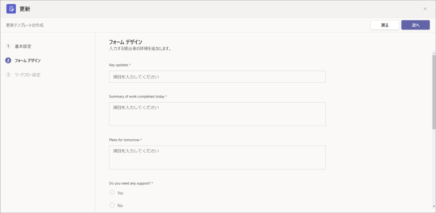
Task: Focus the Summary of work completed today box
Action: (217, 114)
